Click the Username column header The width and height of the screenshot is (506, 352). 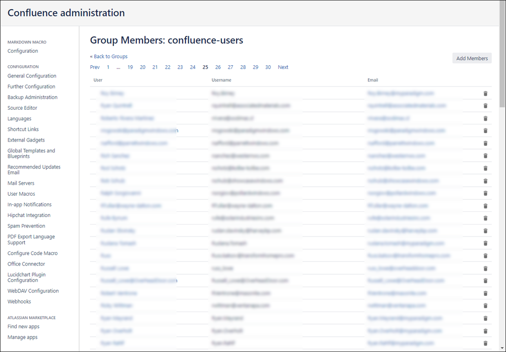[221, 80]
